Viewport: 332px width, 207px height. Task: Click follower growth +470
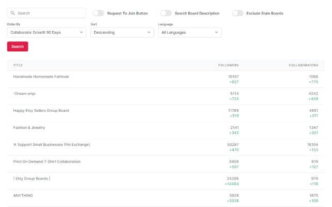pos(234,150)
